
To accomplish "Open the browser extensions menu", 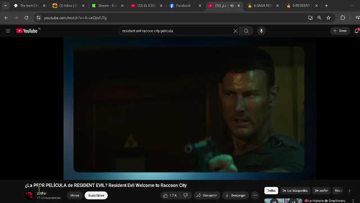I will pyautogui.click(x=343, y=18).
